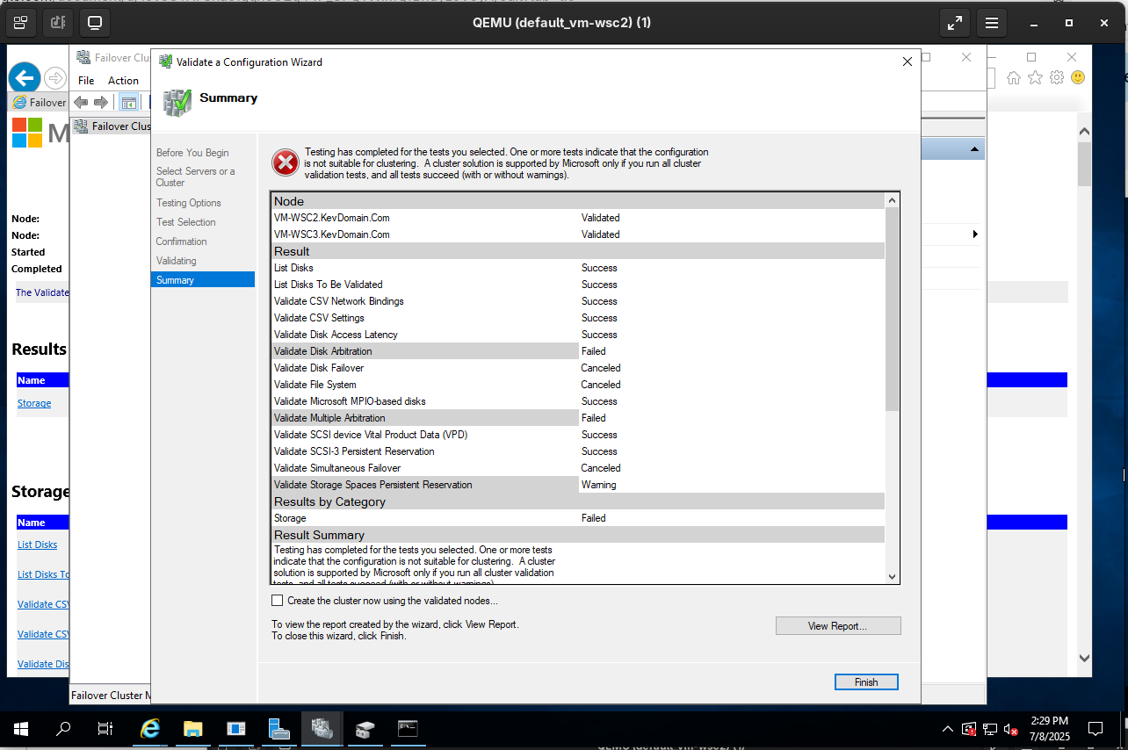
Task: Select the VM-WSC2.KevDomain.Com node row
Action: click(x=578, y=218)
